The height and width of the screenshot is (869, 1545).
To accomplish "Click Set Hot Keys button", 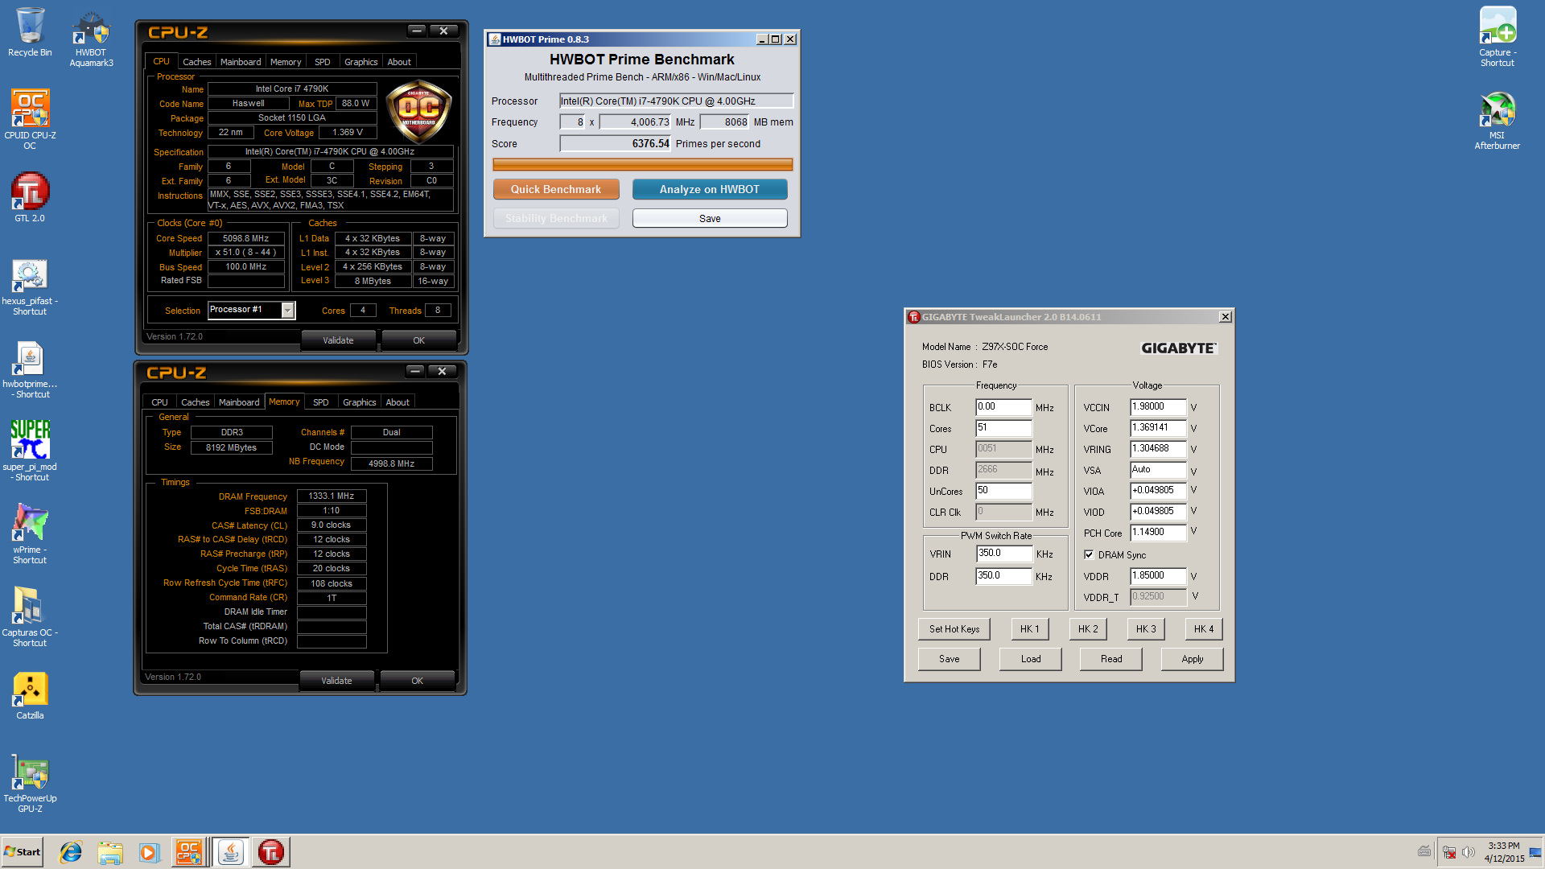I will [x=954, y=629].
